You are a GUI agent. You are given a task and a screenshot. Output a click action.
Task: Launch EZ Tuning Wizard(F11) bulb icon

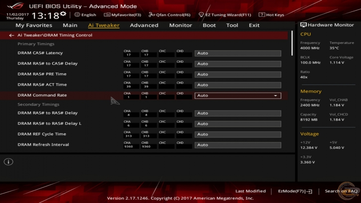[x=201, y=15]
